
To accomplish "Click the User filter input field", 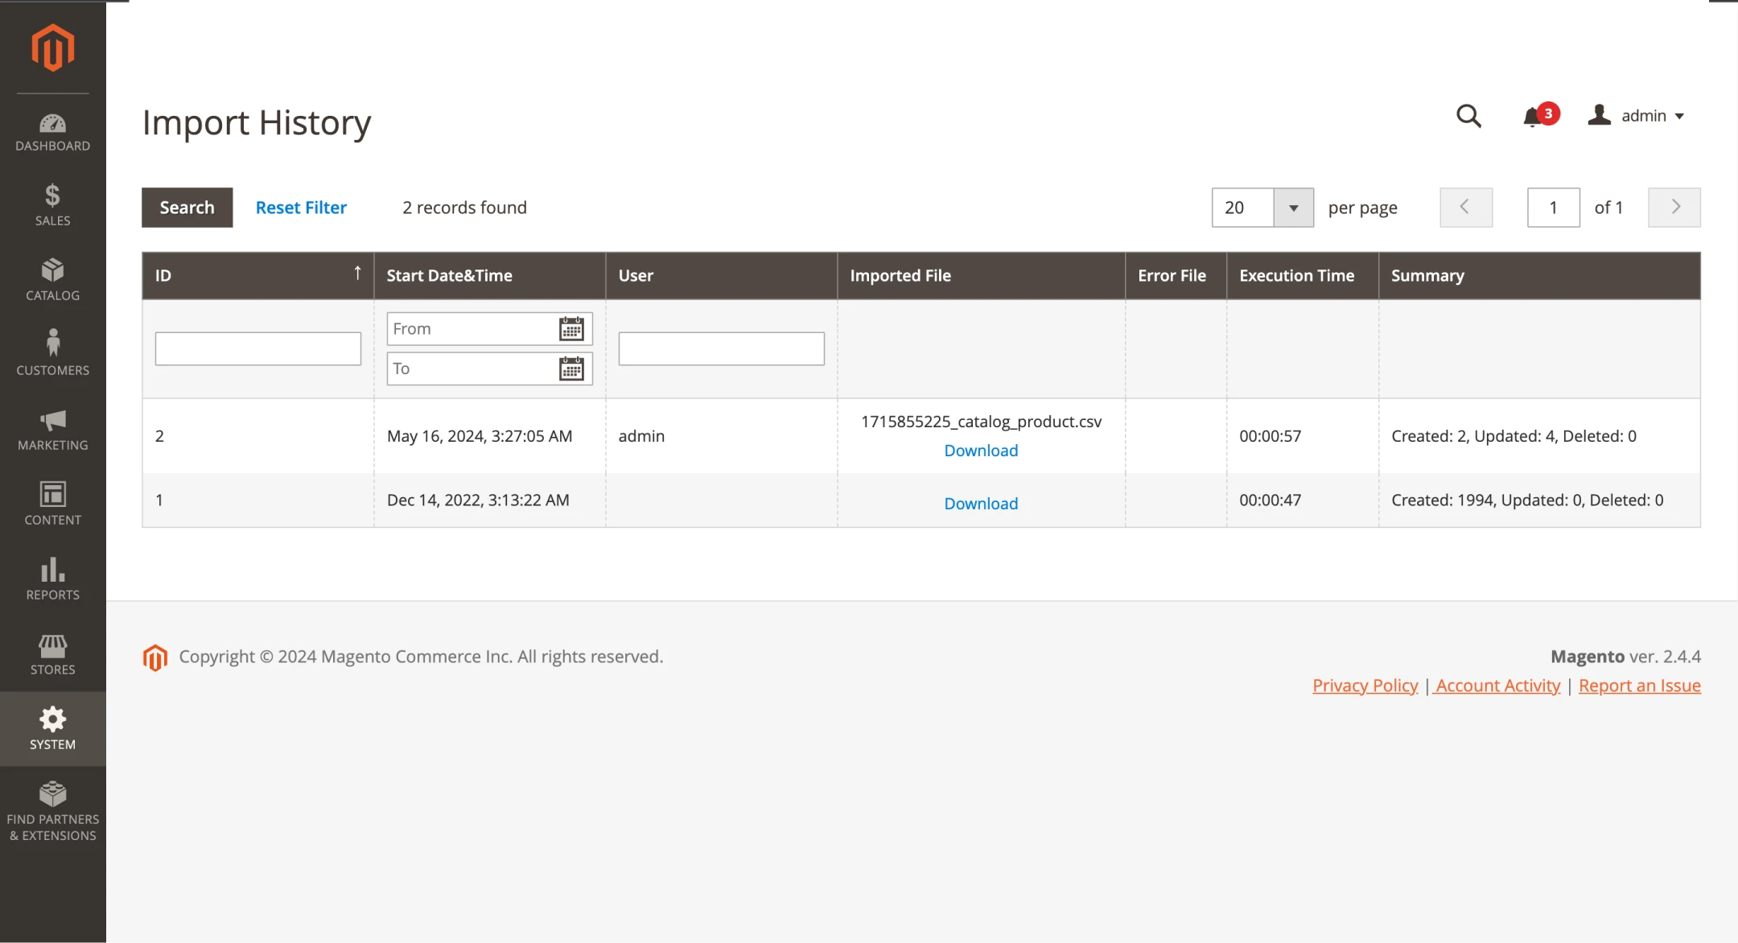I will click(721, 348).
